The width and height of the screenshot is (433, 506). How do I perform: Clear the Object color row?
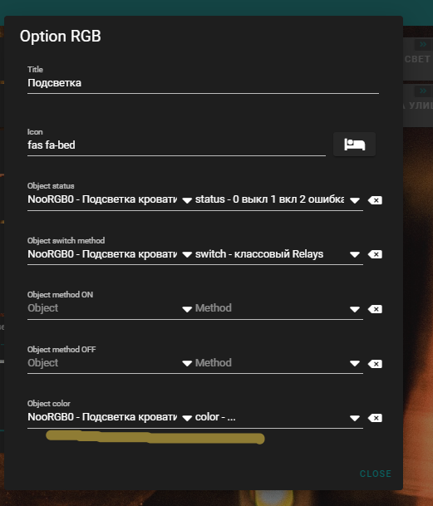[375, 418]
